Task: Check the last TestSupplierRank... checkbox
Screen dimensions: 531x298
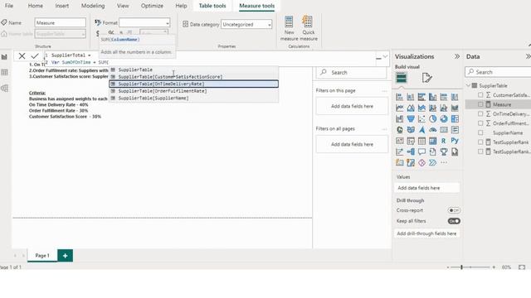Action: tap(480, 151)
